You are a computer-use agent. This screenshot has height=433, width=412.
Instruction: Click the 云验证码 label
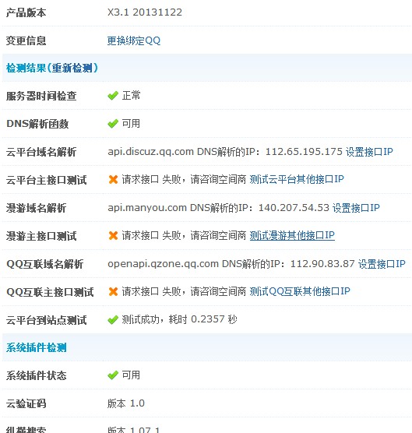point(26,403)
